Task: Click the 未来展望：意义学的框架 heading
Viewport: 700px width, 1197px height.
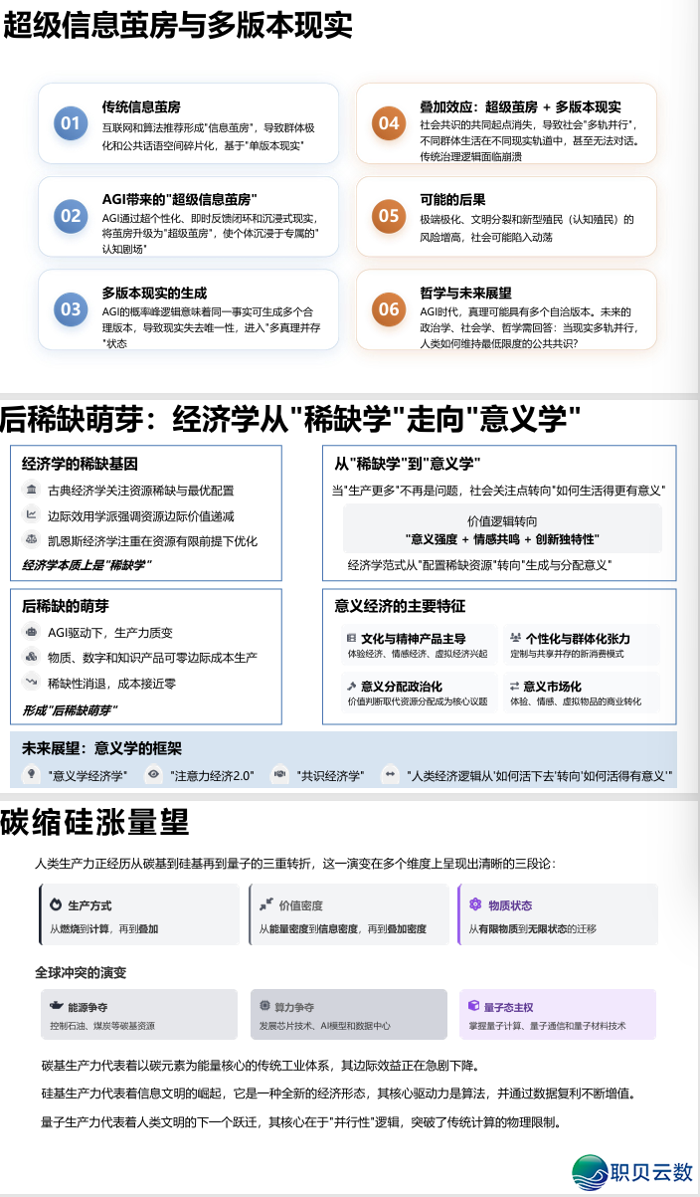Action: tap(102, 748)
